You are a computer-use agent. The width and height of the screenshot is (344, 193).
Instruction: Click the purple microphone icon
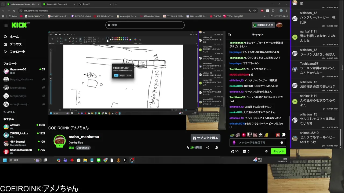point(234,143)
